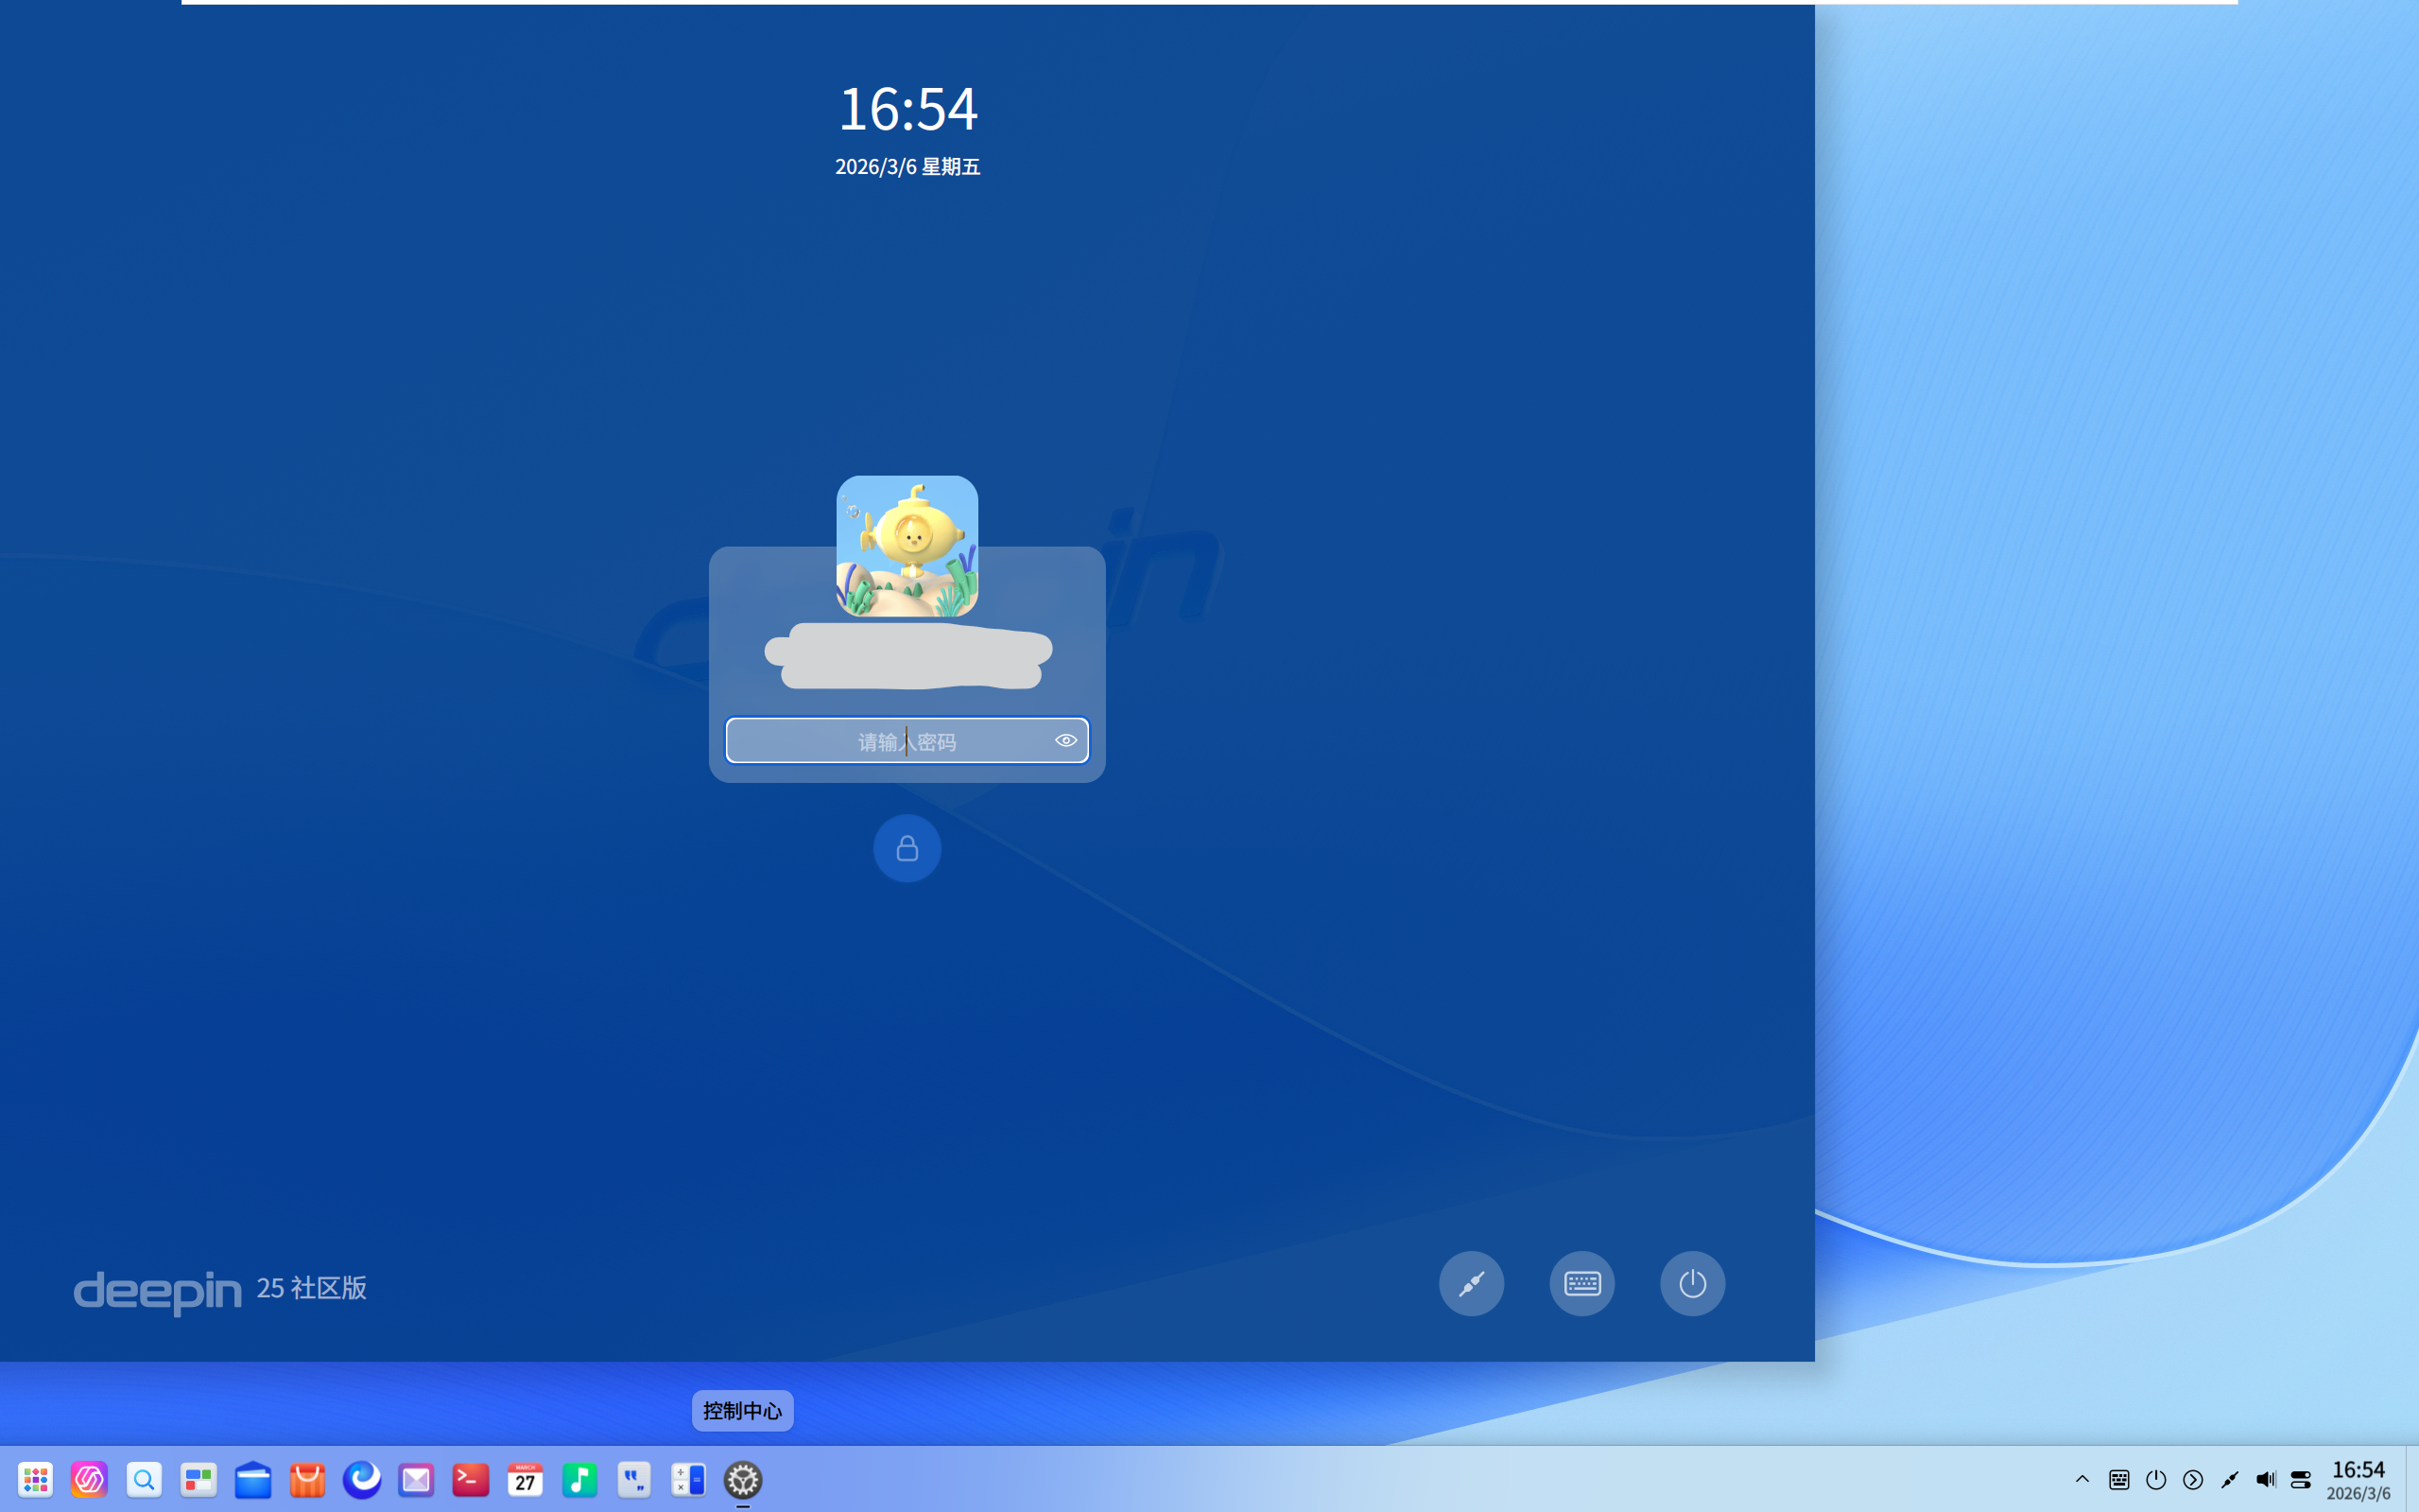Open the blue file manager in dock
Viewport: 2419px width, 1512px height.
click(253, 1479)
